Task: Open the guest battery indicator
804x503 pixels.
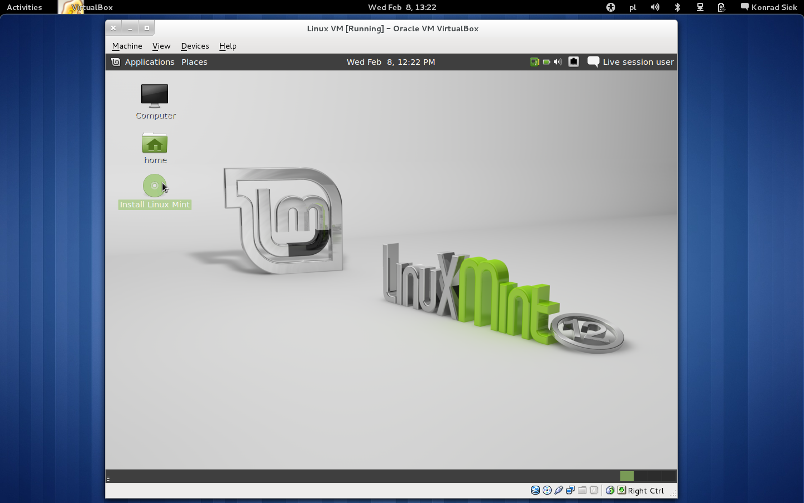Action: click(x=547, y=62)
